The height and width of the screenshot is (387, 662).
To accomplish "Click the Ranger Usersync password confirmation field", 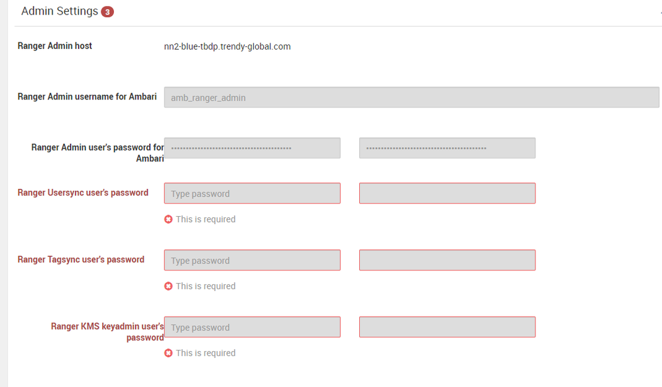I will pos(447,193).
